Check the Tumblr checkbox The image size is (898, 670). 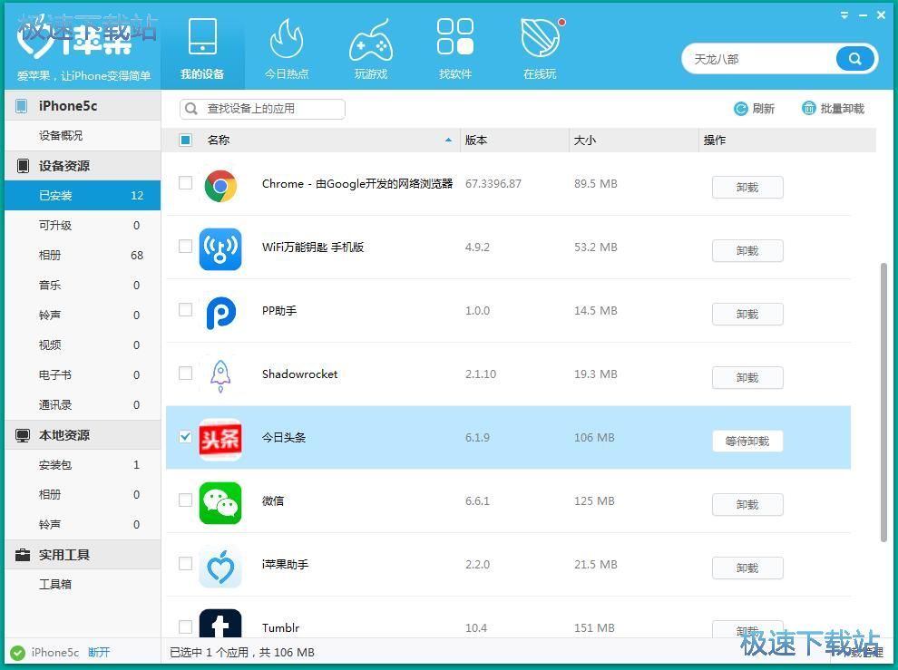point(186,627)
